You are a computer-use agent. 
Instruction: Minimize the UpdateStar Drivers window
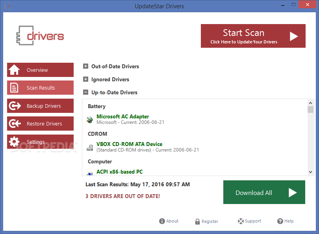click(x=283, y=5)
